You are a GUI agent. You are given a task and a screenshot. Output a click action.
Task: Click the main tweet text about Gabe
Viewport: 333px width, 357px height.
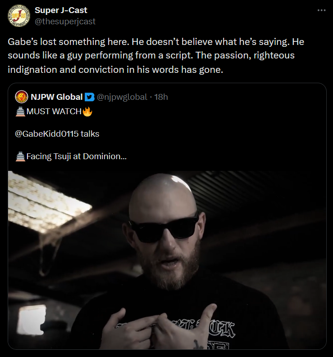156,56
